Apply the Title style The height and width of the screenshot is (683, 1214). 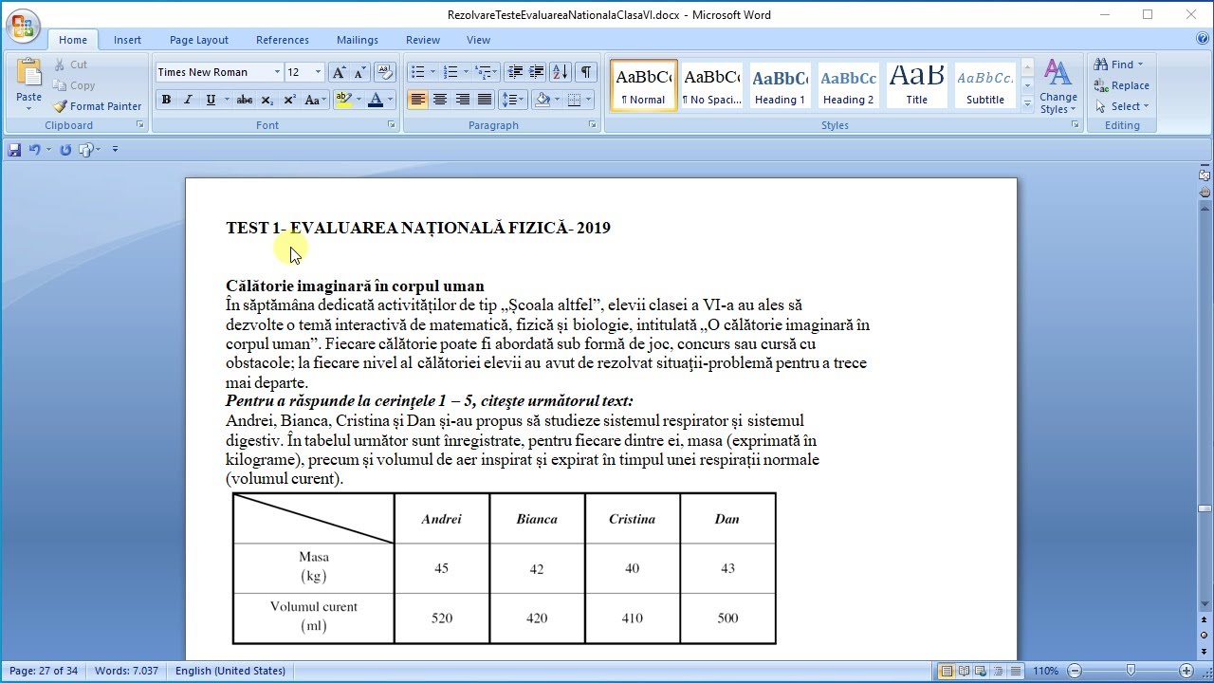[917, 85]
